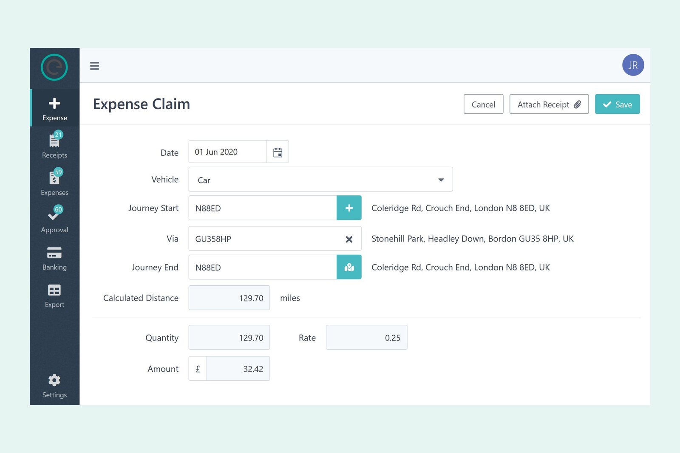Image resolution: width=680 pixels, height=453 pixels.
Task: Remove the Via GU358HP stop
Action: click(349, 239)
